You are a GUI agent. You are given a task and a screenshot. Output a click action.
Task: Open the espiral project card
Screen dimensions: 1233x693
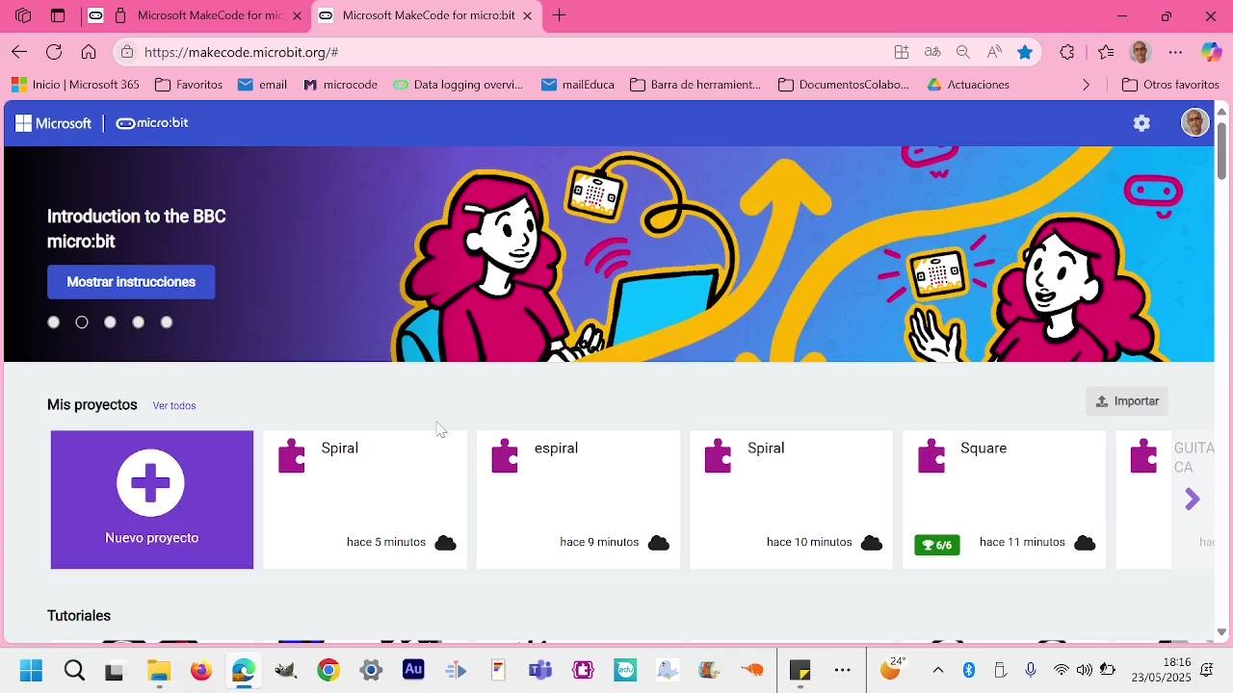(578, 500)
